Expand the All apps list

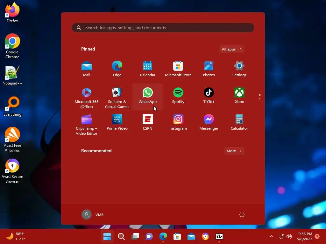coord(232,49)
